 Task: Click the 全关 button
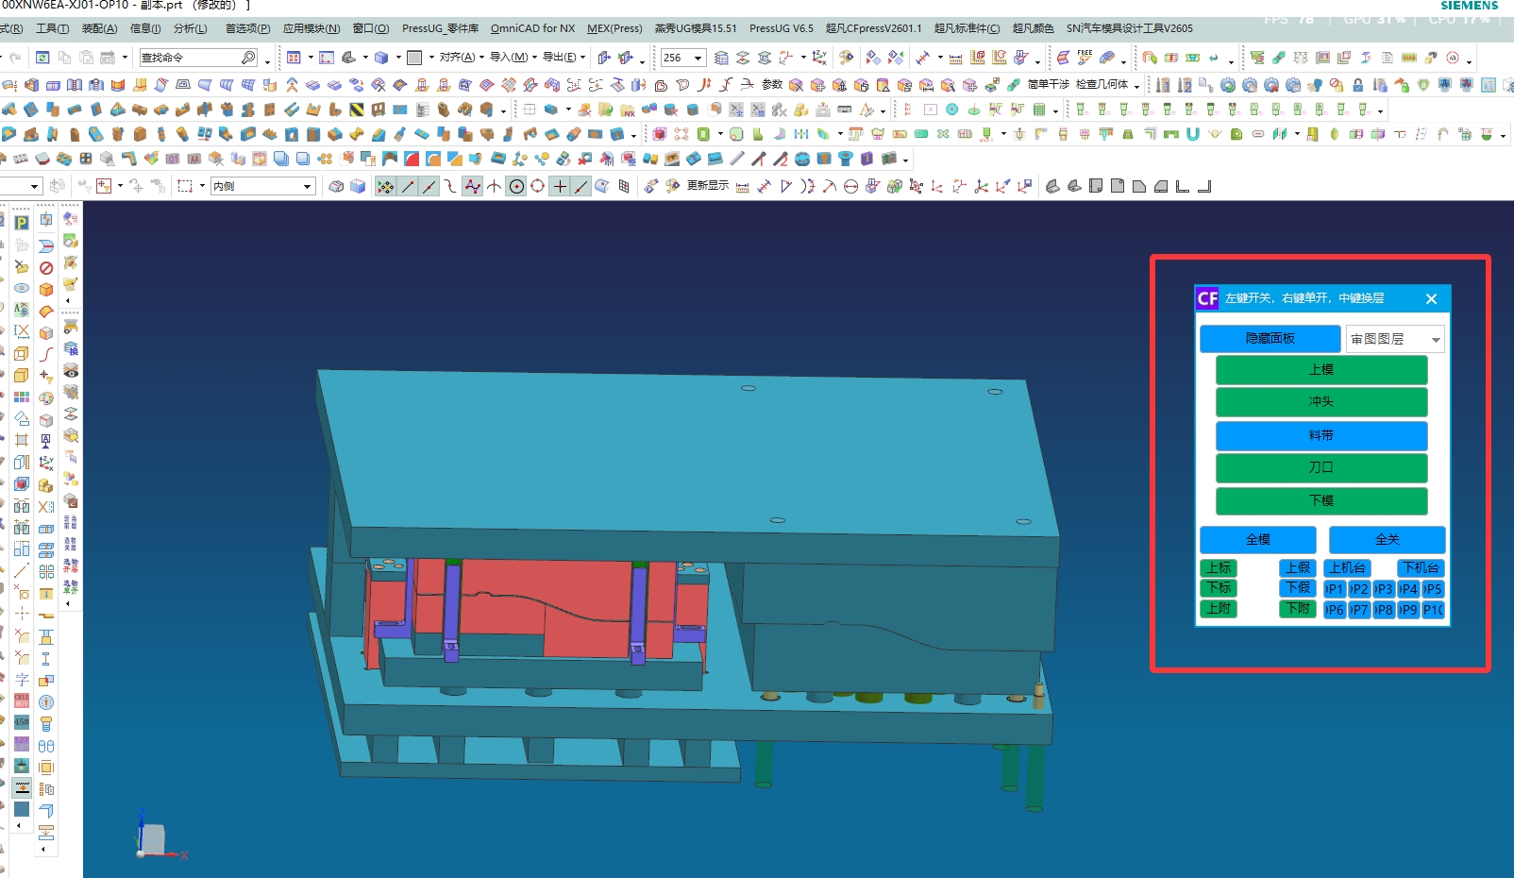pyautogui.click(x=1387, y=539)
